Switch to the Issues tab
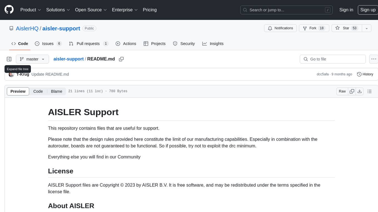The width and height of the screenshot is (378, 212). coord(48,44)
